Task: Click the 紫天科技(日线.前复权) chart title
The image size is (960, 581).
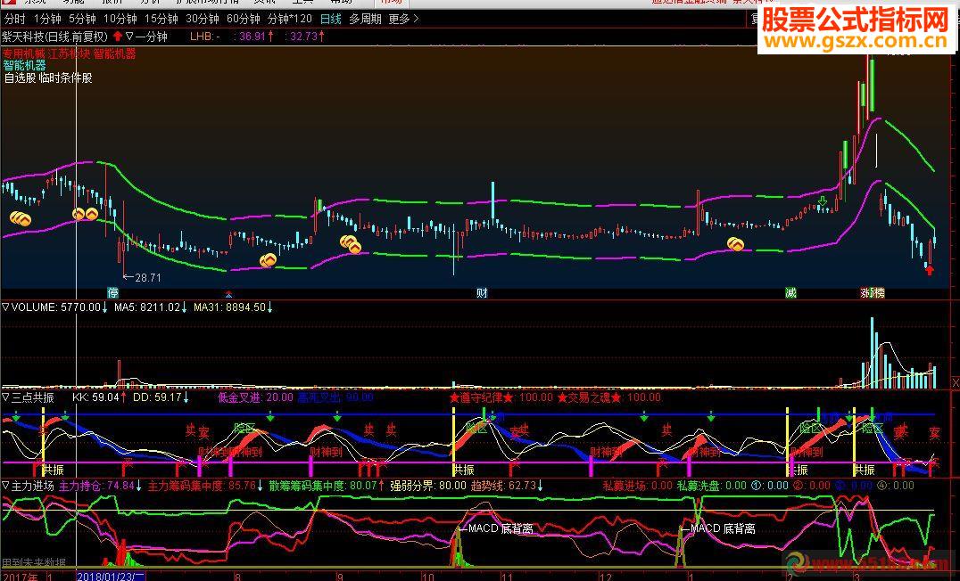Action: (55, 37)
